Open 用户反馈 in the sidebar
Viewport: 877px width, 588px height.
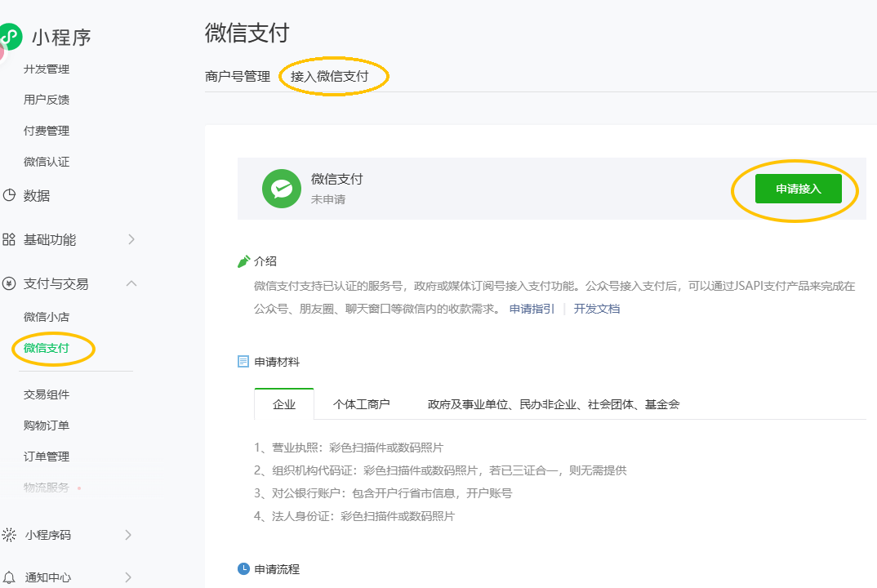click(47, 100)
